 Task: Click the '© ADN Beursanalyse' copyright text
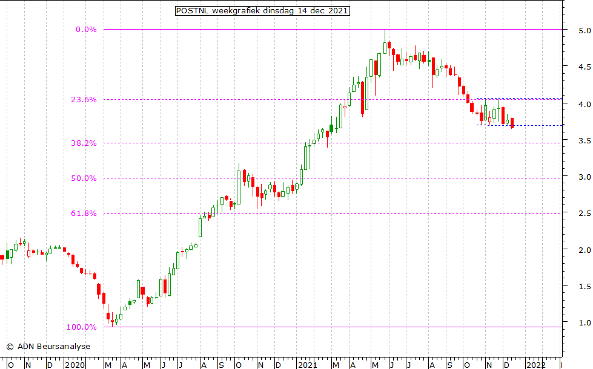[48, 347]
